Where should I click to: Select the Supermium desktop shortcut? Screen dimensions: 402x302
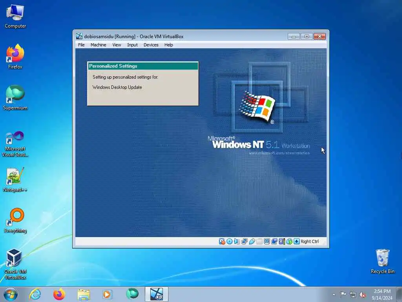click(15, 98)
